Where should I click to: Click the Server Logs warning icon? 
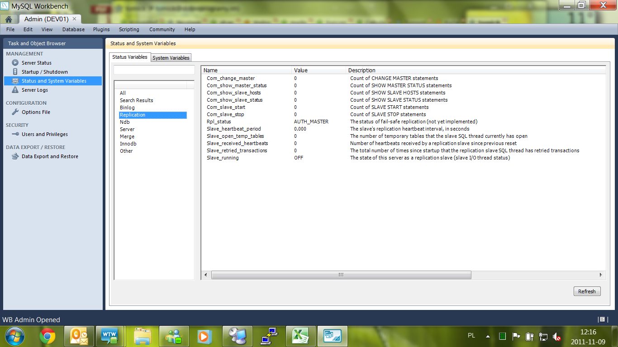click(15, 90)
